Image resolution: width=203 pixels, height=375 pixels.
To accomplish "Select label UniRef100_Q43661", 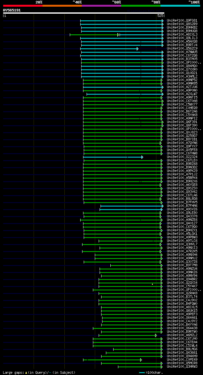I will (182, 352).
